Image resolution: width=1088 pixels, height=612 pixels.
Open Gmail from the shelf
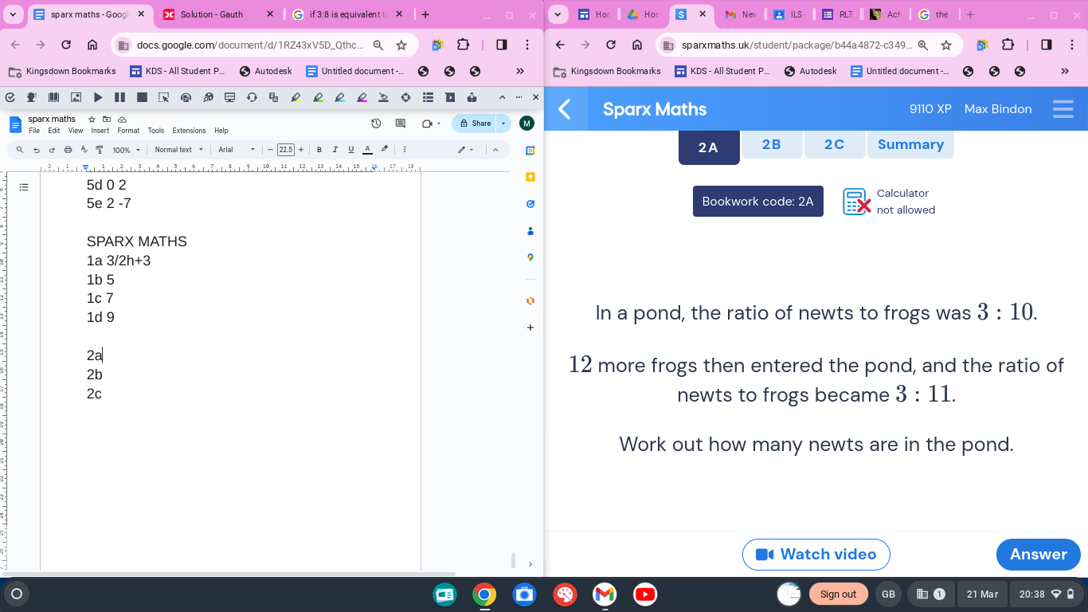[x=605, y=594]
